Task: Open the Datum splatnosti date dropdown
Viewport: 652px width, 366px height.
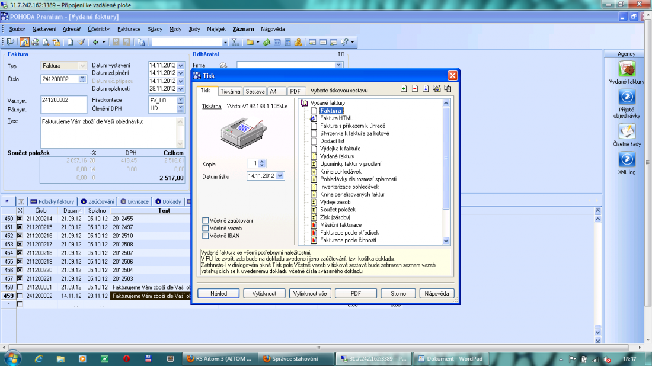Action: click(181, 89)
